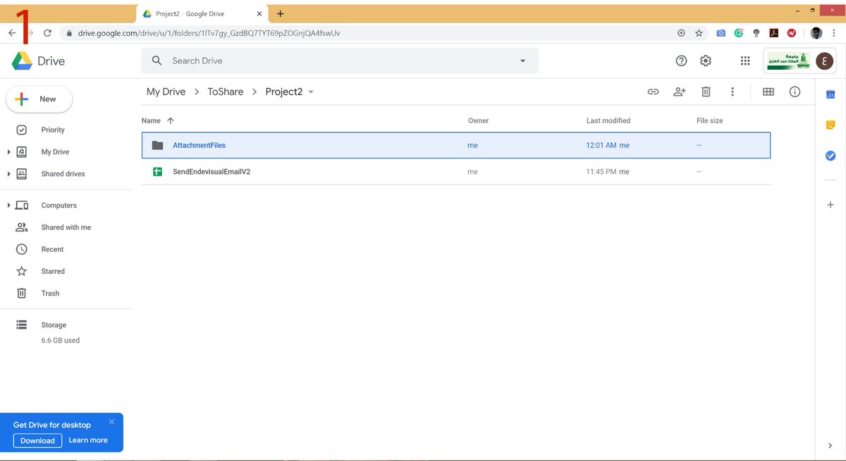This screenshot has height=461, width=846.
Task: Type in the Search Drive field
Action: click(x=340, y=61)
